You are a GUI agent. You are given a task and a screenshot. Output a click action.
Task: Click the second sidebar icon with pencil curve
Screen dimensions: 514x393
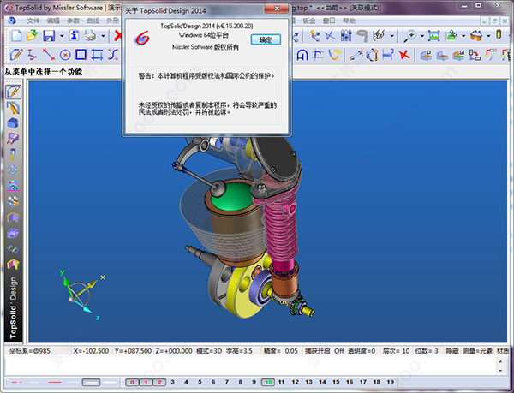[x=13, y=108]
